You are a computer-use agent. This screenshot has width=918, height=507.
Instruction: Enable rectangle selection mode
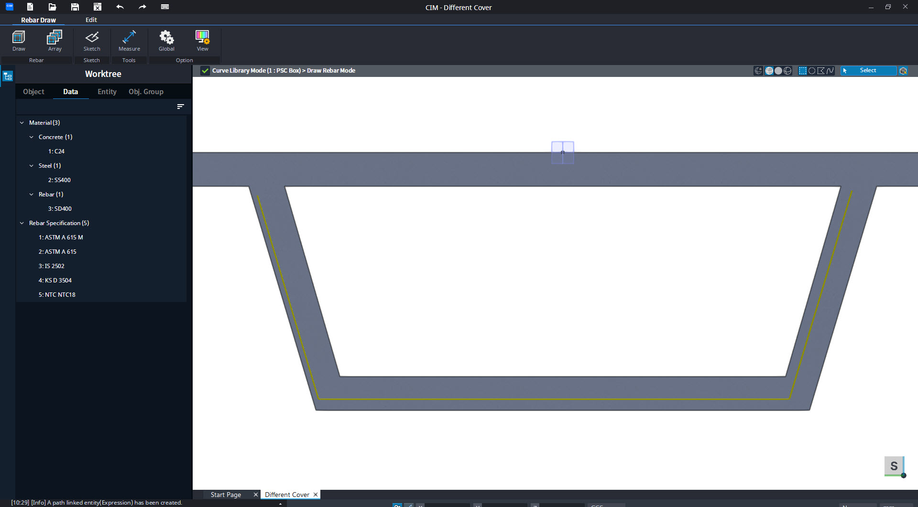(803, 71)
